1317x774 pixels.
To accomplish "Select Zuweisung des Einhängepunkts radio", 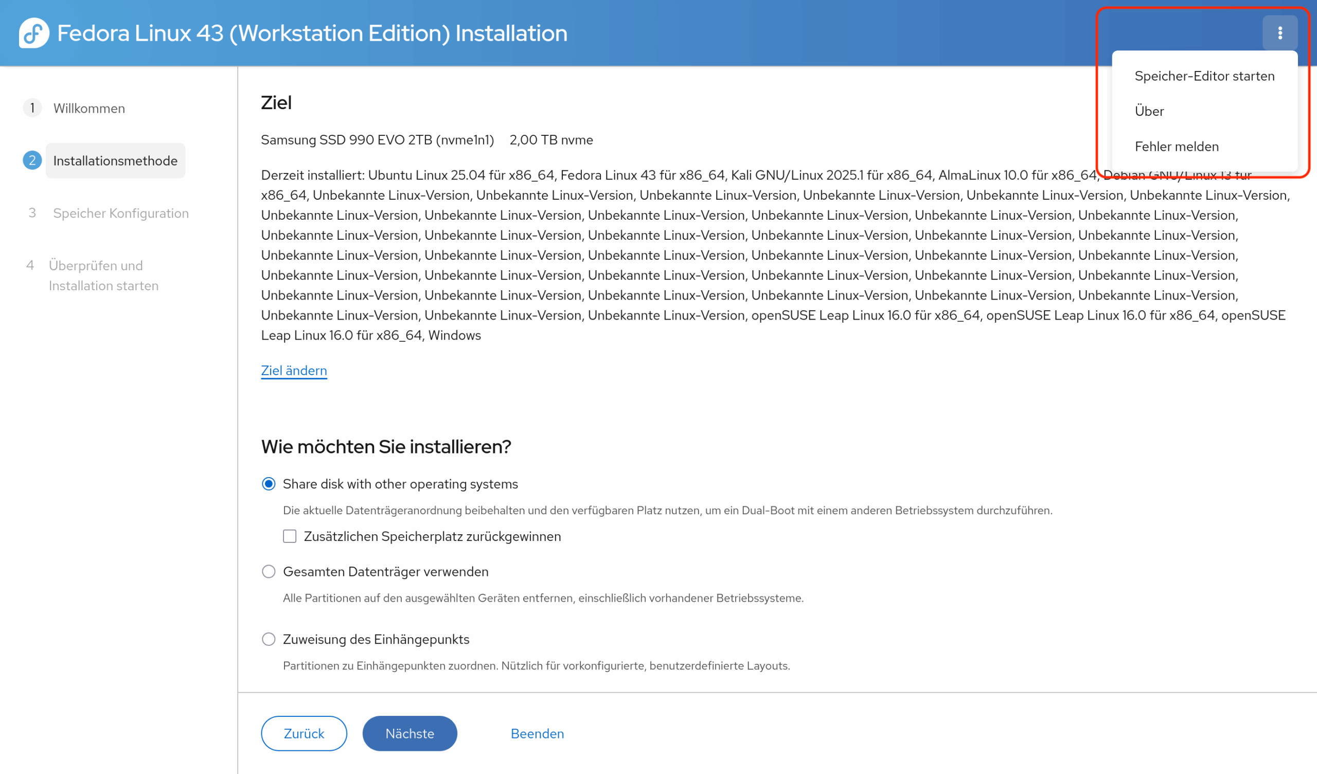I will tap(269, 640).
